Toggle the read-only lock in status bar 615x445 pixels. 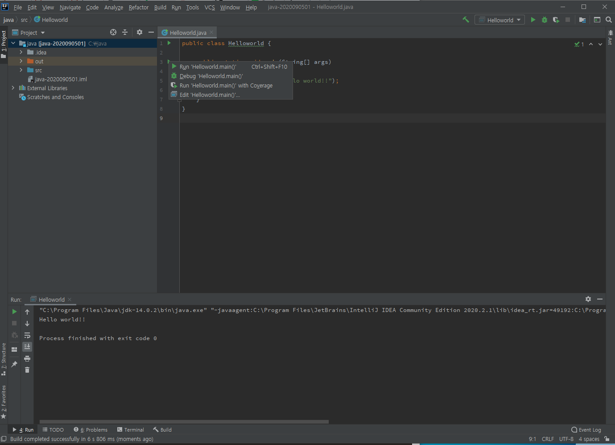607,439
